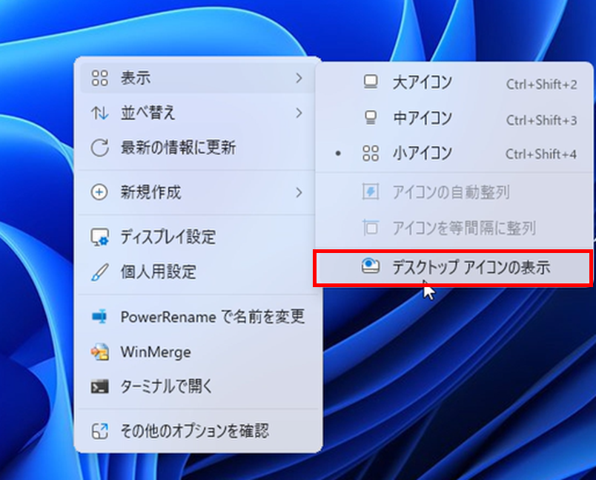
Task: Toggle デスクトップ アイコンの表示
Action: click(453, 267)
